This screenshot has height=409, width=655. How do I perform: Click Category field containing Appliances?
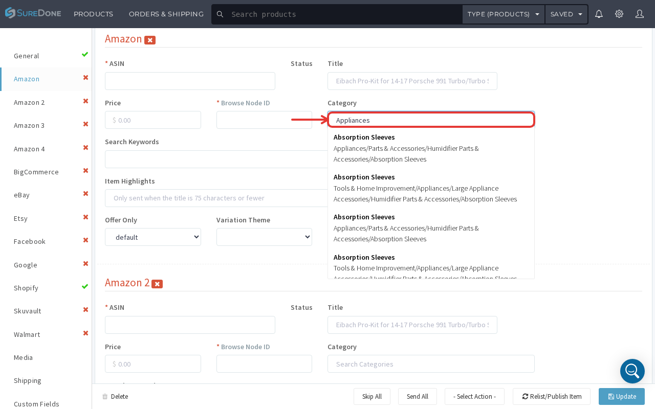point(431,120)
